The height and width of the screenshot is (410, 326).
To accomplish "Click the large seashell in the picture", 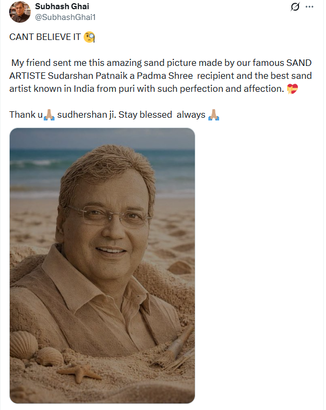I will coord(24,345).
